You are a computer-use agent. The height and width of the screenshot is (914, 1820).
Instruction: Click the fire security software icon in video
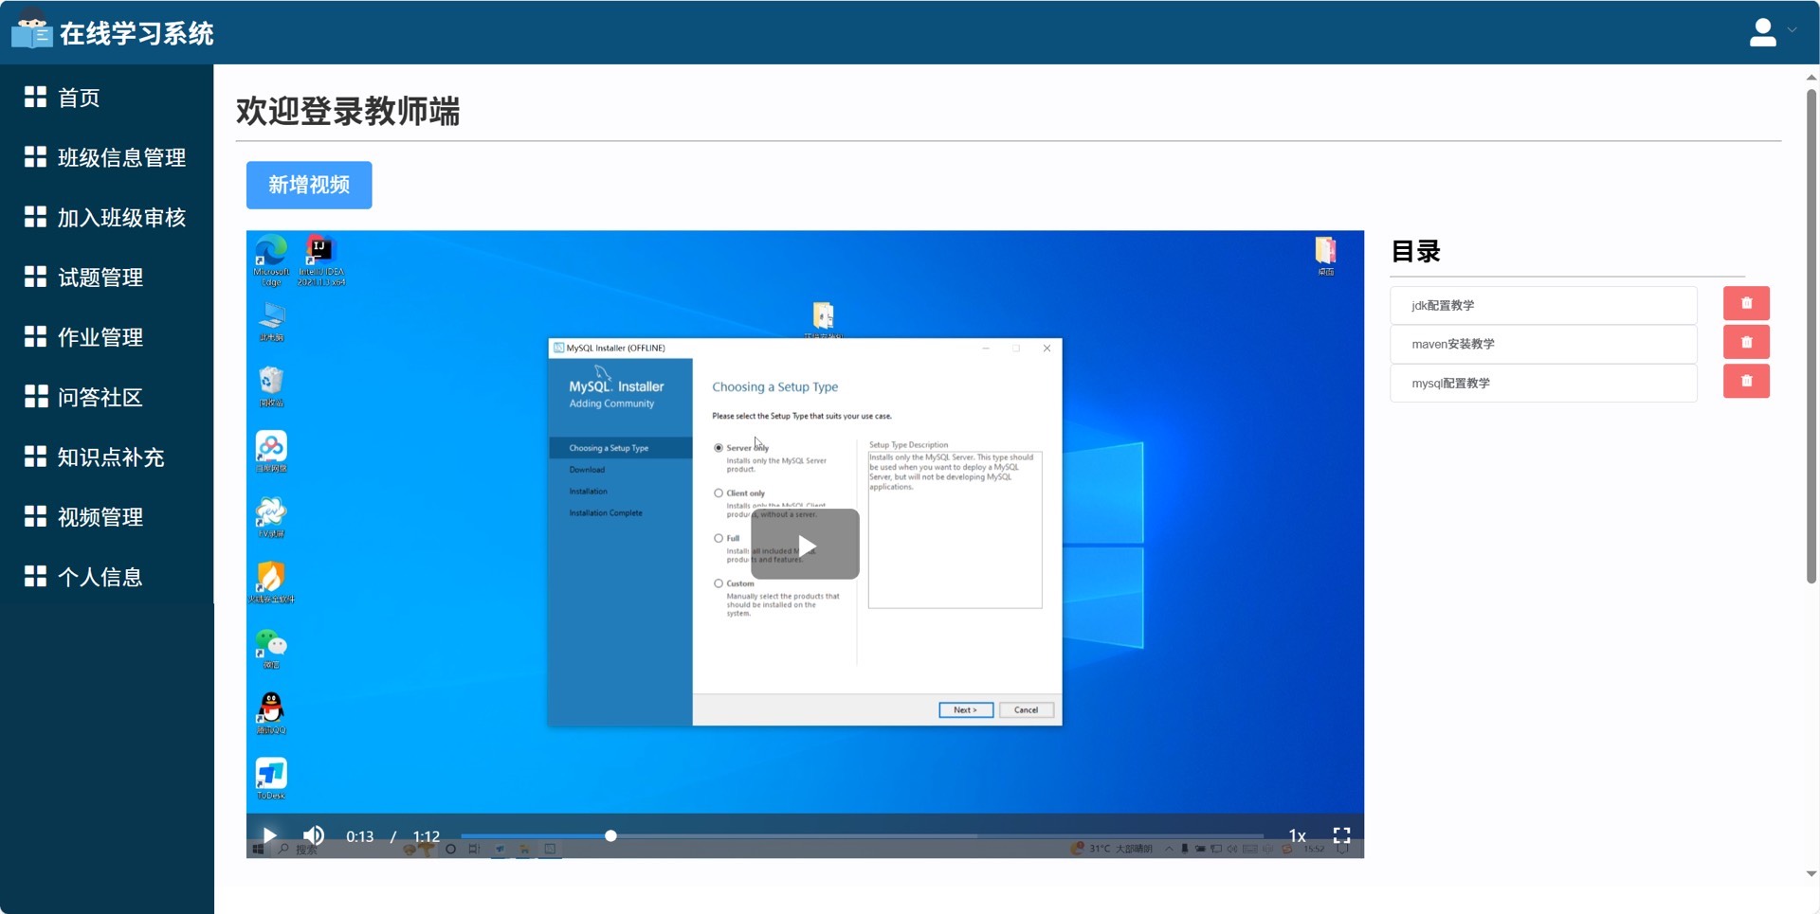click(x=271, y=582)
